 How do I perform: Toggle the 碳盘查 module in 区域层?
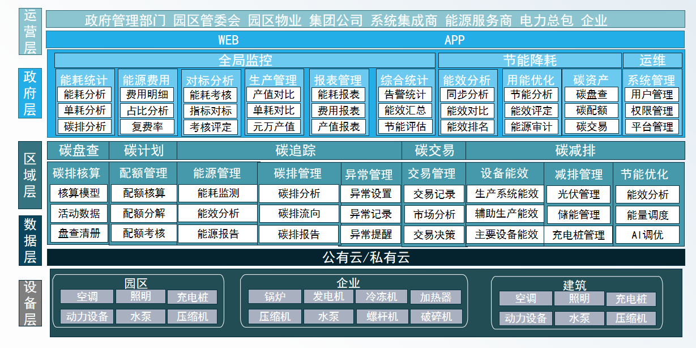[79, 151]
